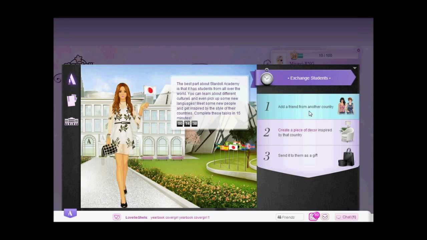Open the Chat (1) button
The image size is (427, 240).
(346, 217)
